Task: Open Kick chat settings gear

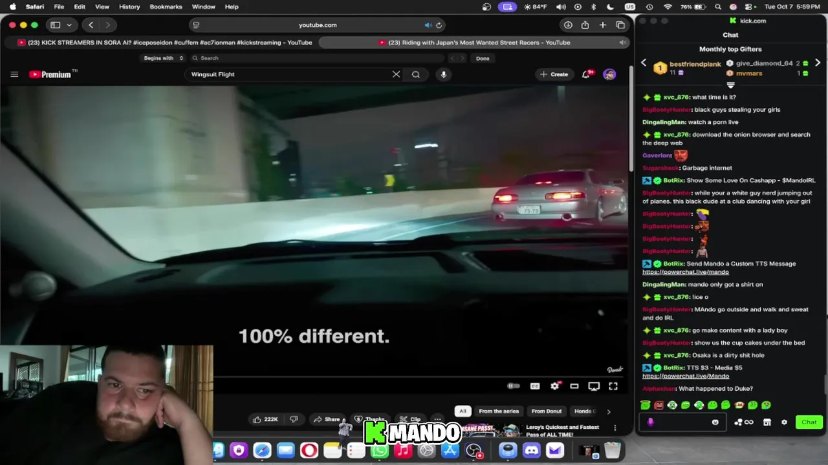Action: [x=784, y=422]
